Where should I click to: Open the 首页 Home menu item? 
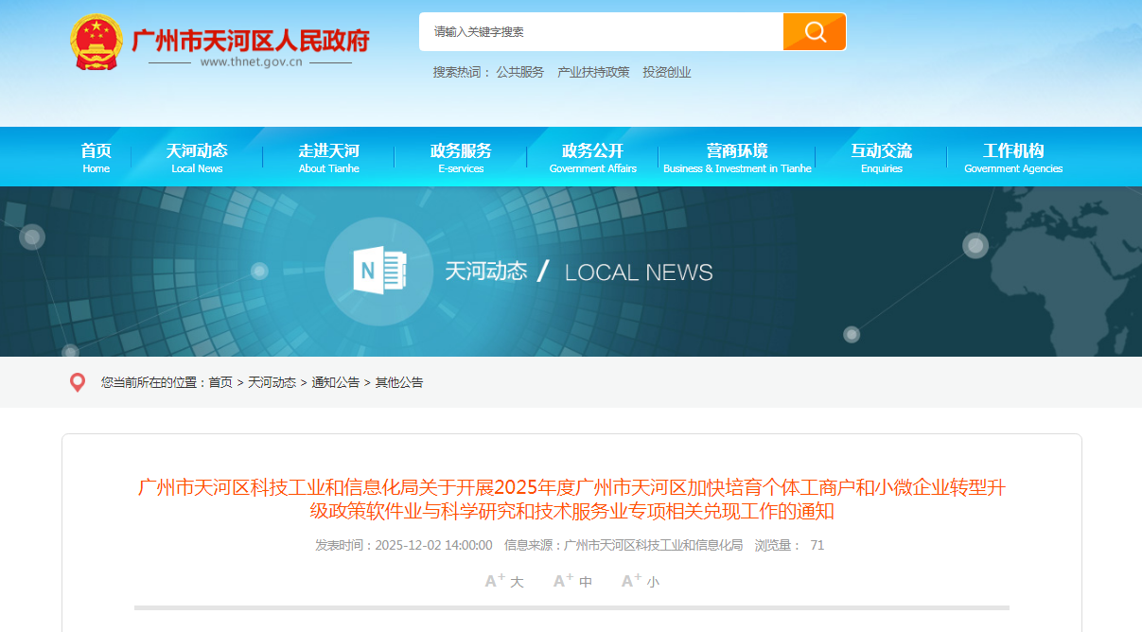click(x=96, y=157)
